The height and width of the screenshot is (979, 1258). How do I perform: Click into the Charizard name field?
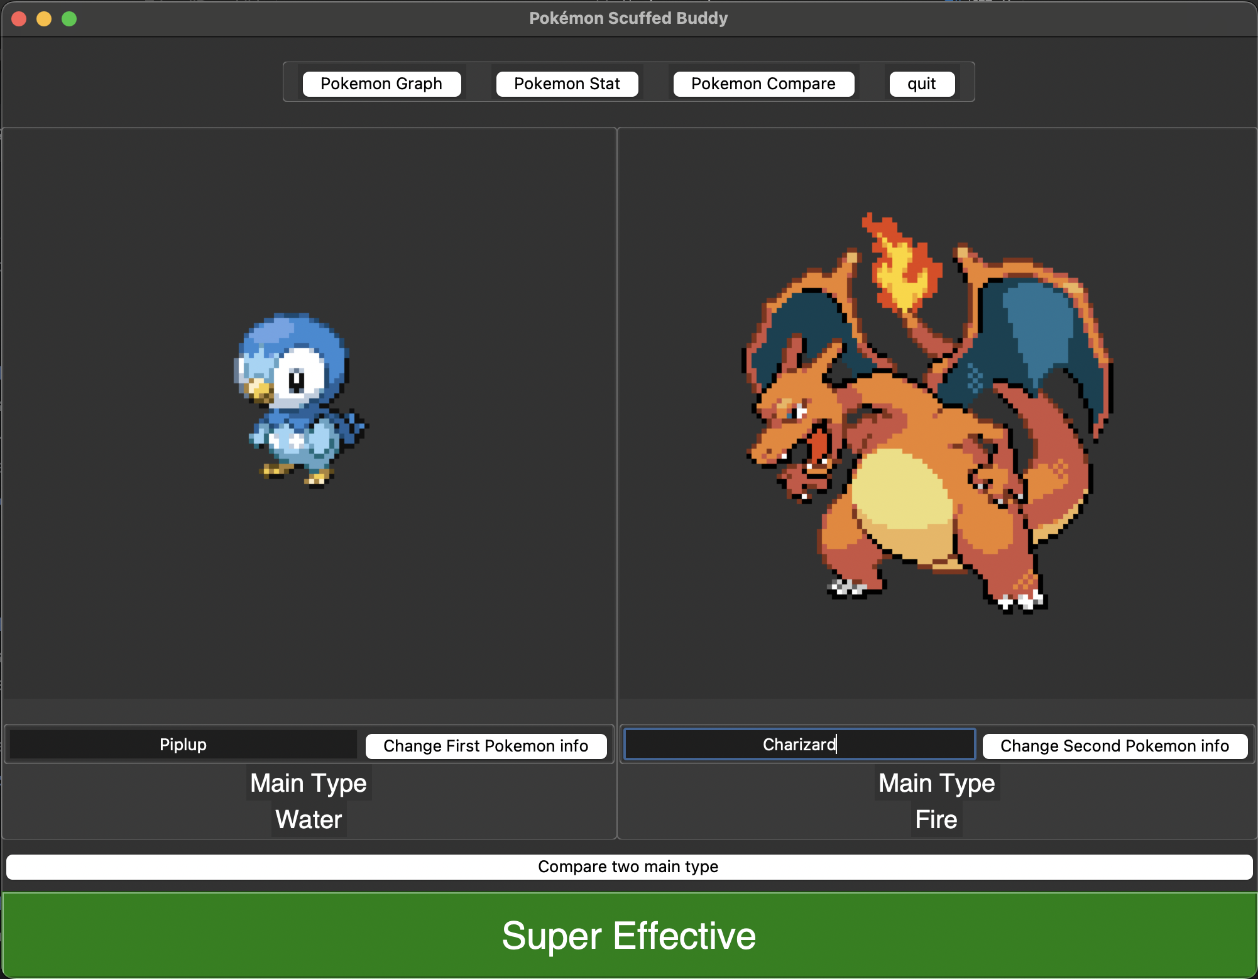pos(799,745)
